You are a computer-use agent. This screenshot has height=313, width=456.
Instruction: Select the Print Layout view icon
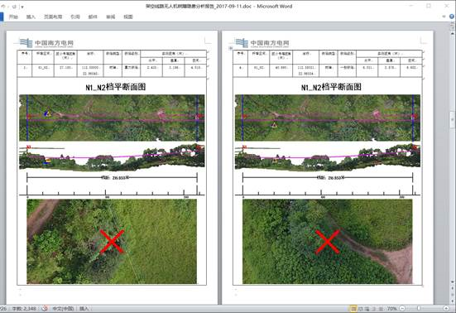tap(353, 308)
